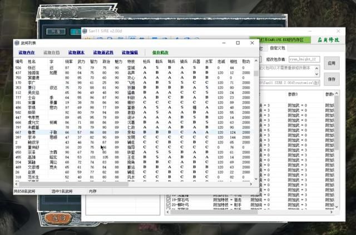Screen dimensions: 356x235
Task: Click the green SAN11PK.EXE memory status bar
Action: coord(280,40)
